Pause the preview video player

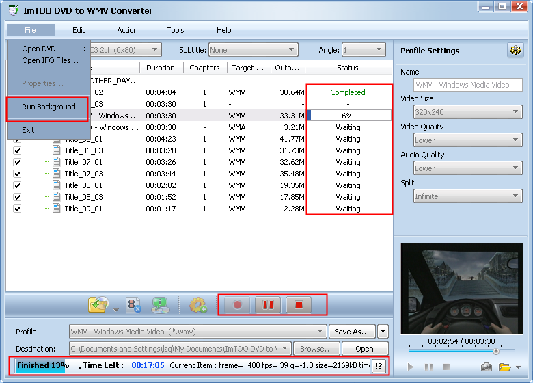click(428, 367)
